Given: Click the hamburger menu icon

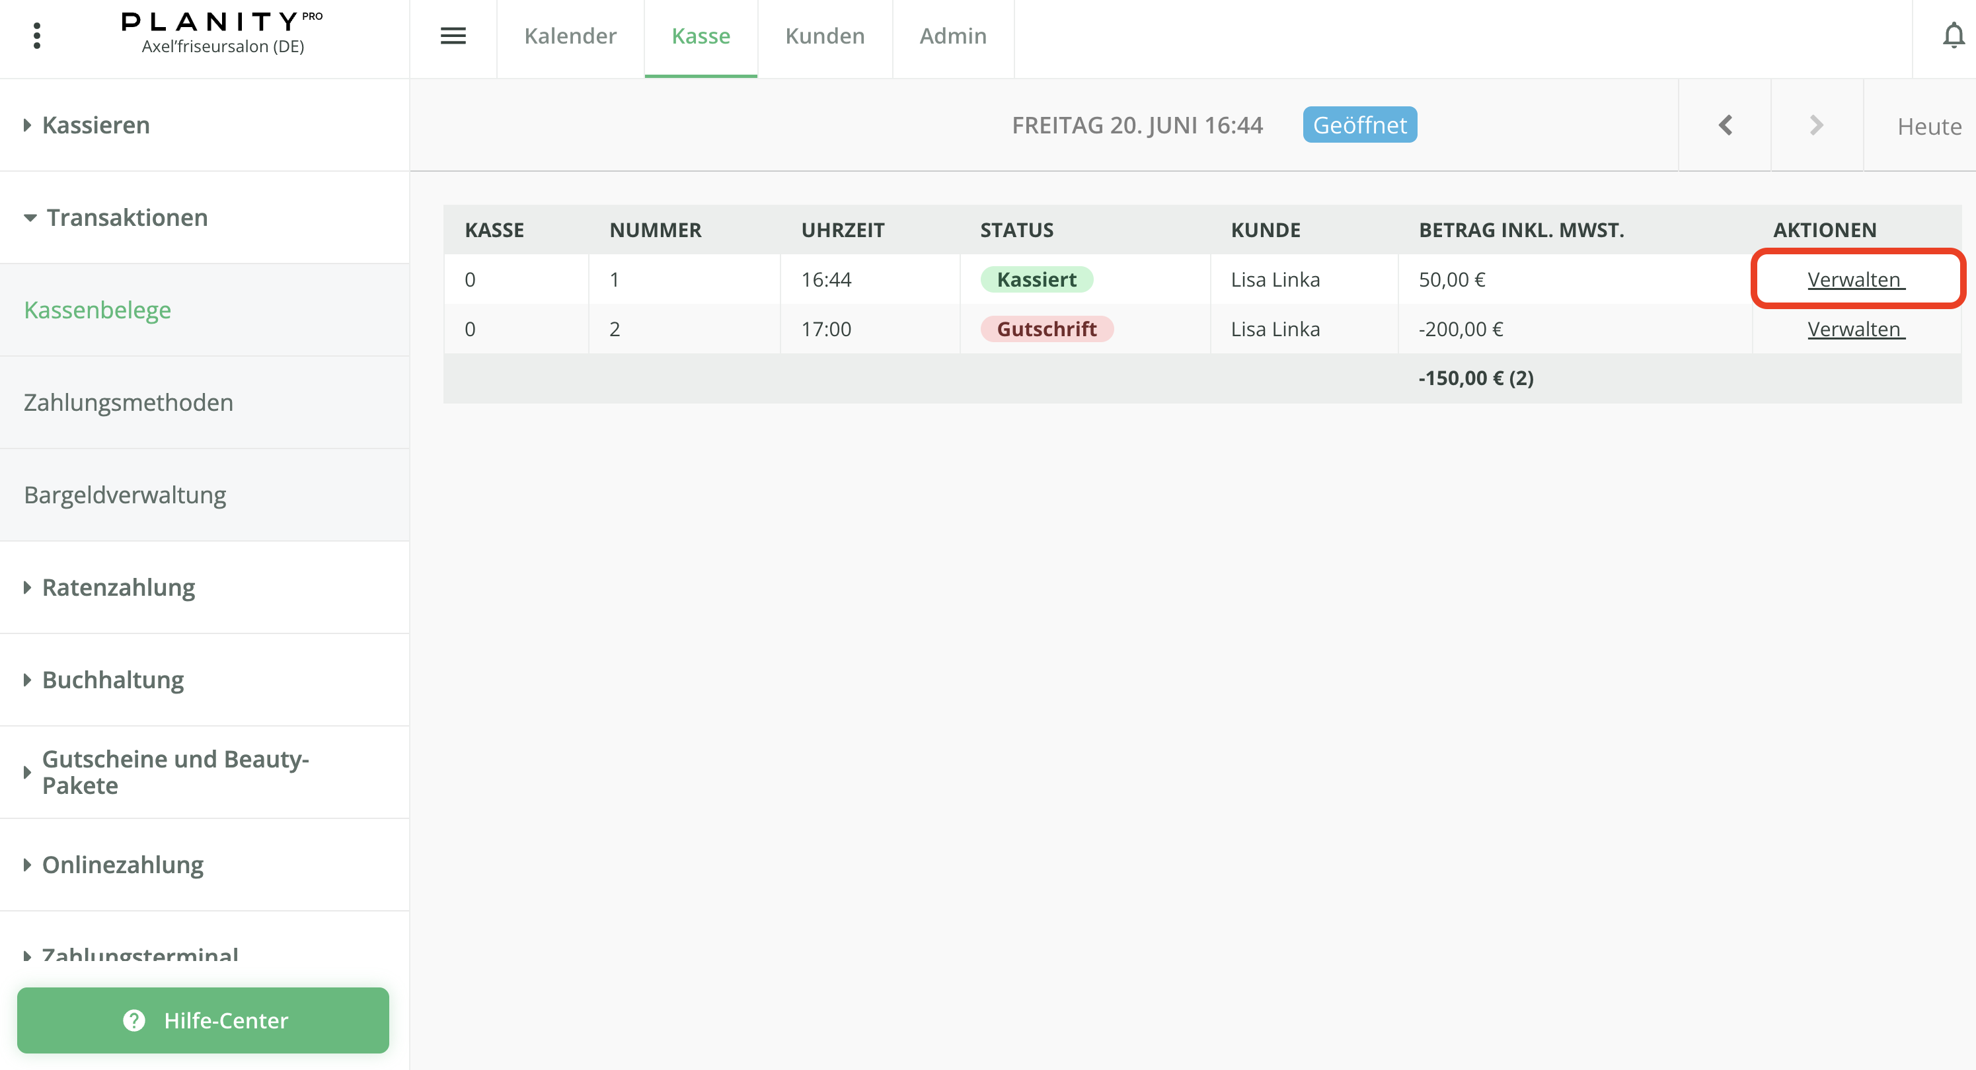Looking at the screenshot, I should pos(453,36).
